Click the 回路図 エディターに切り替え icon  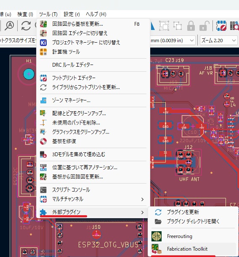pos(43,33)
